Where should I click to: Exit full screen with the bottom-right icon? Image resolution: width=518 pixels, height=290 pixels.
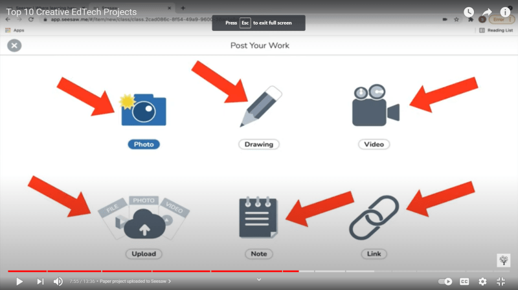(501, 282)
